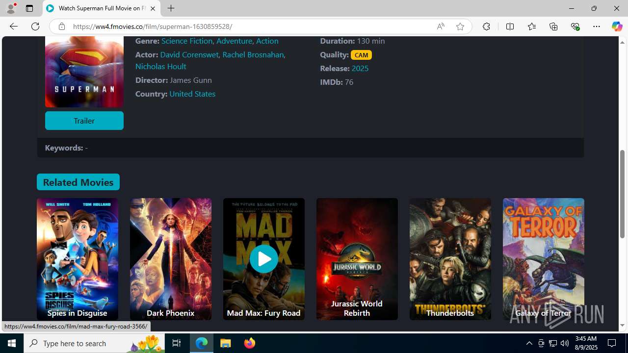Open volume control in tray
Image resolution: width=628 pixels, height=353 pixels.
(565, 343)
